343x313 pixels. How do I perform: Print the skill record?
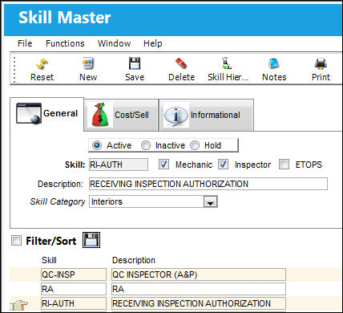point(321,70)
